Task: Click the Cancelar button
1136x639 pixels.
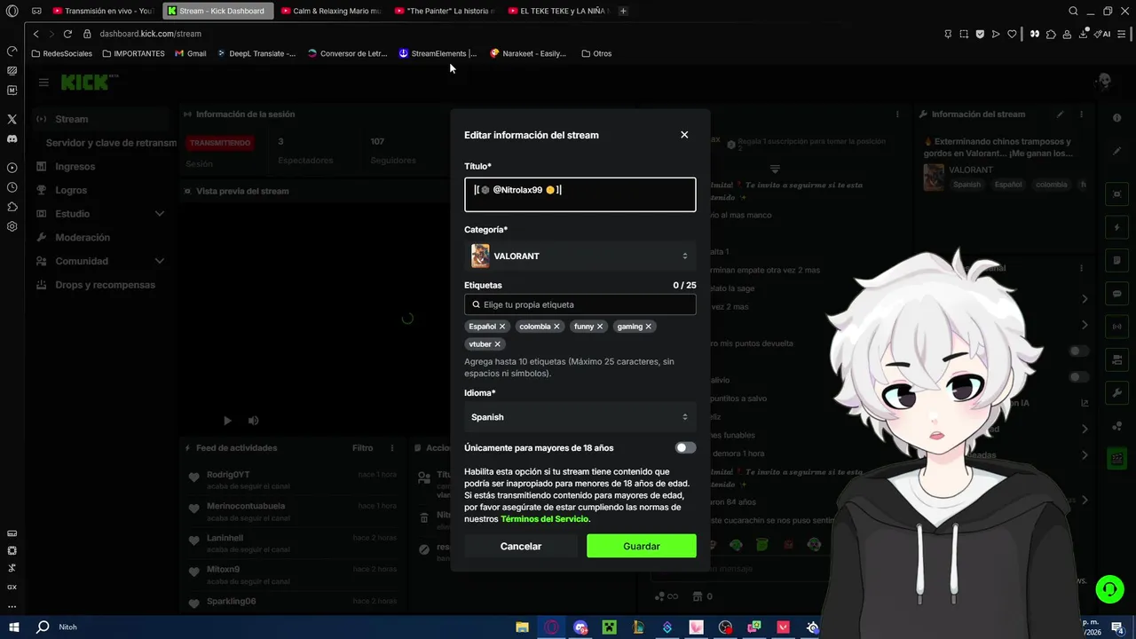Action: click(x=521, y=546)
